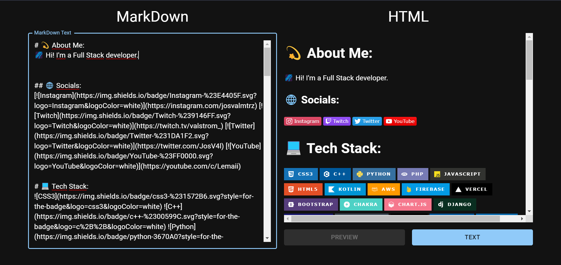
Task: Switch to the TEXT view button
Action: click(x=472, y=237)
